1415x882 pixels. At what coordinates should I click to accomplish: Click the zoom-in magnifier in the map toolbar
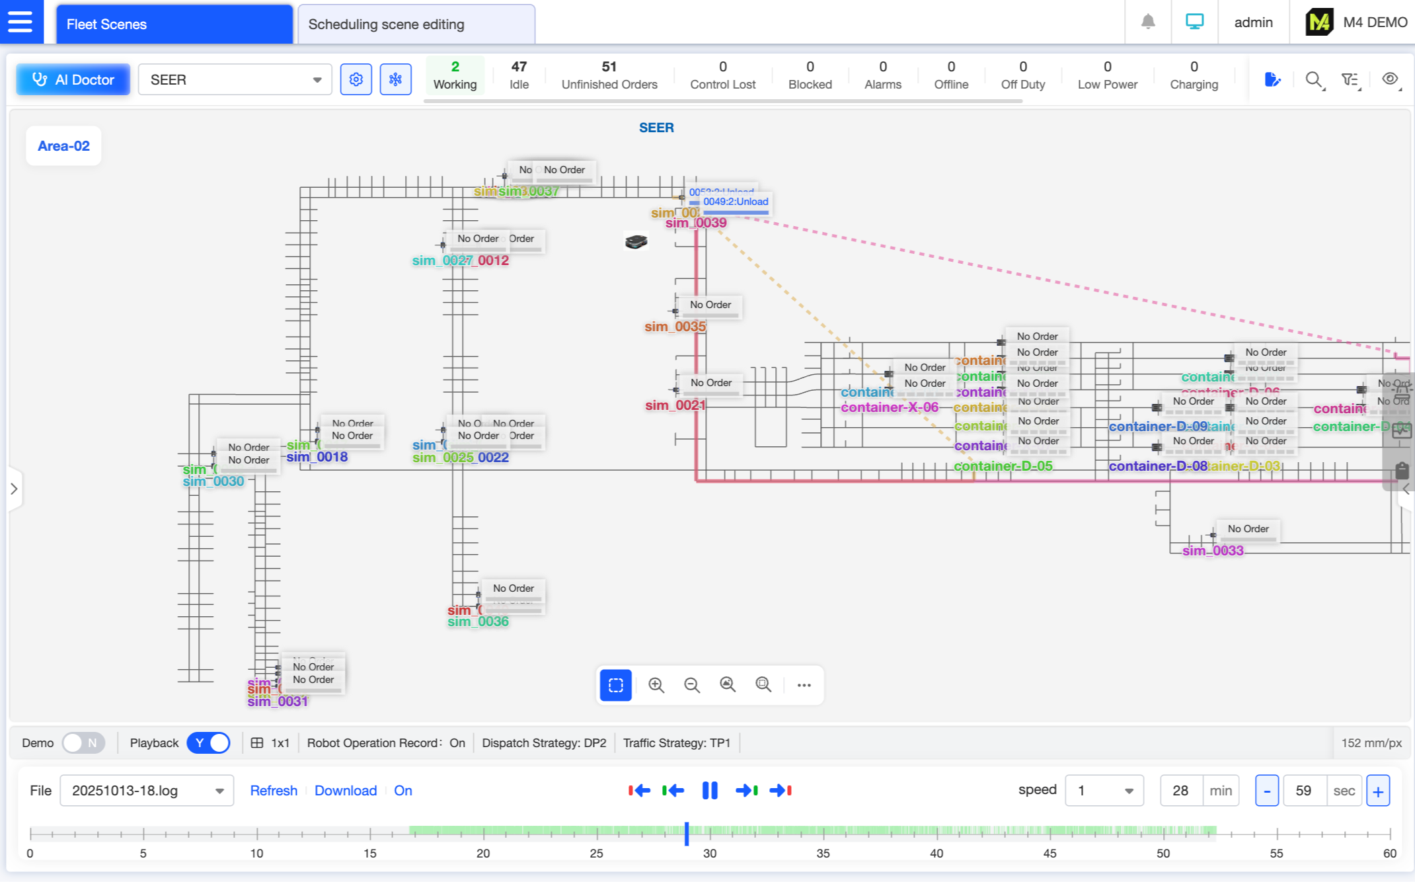point(656,685)
